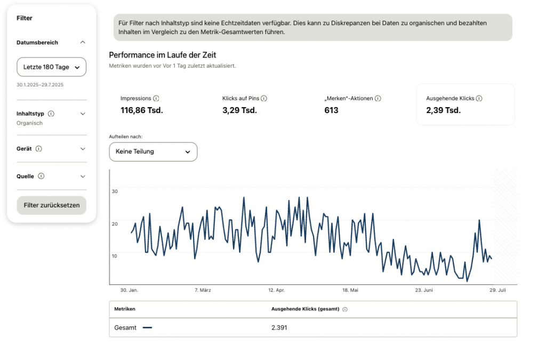Click info icon next to Ausgehende Klicks card
Screen dimensions: 546x353
pyautogui.click(x=479, y=99)
